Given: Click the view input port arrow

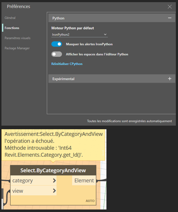Looking at the screenshot, I should pyautogui.click(x=54, y=190).
